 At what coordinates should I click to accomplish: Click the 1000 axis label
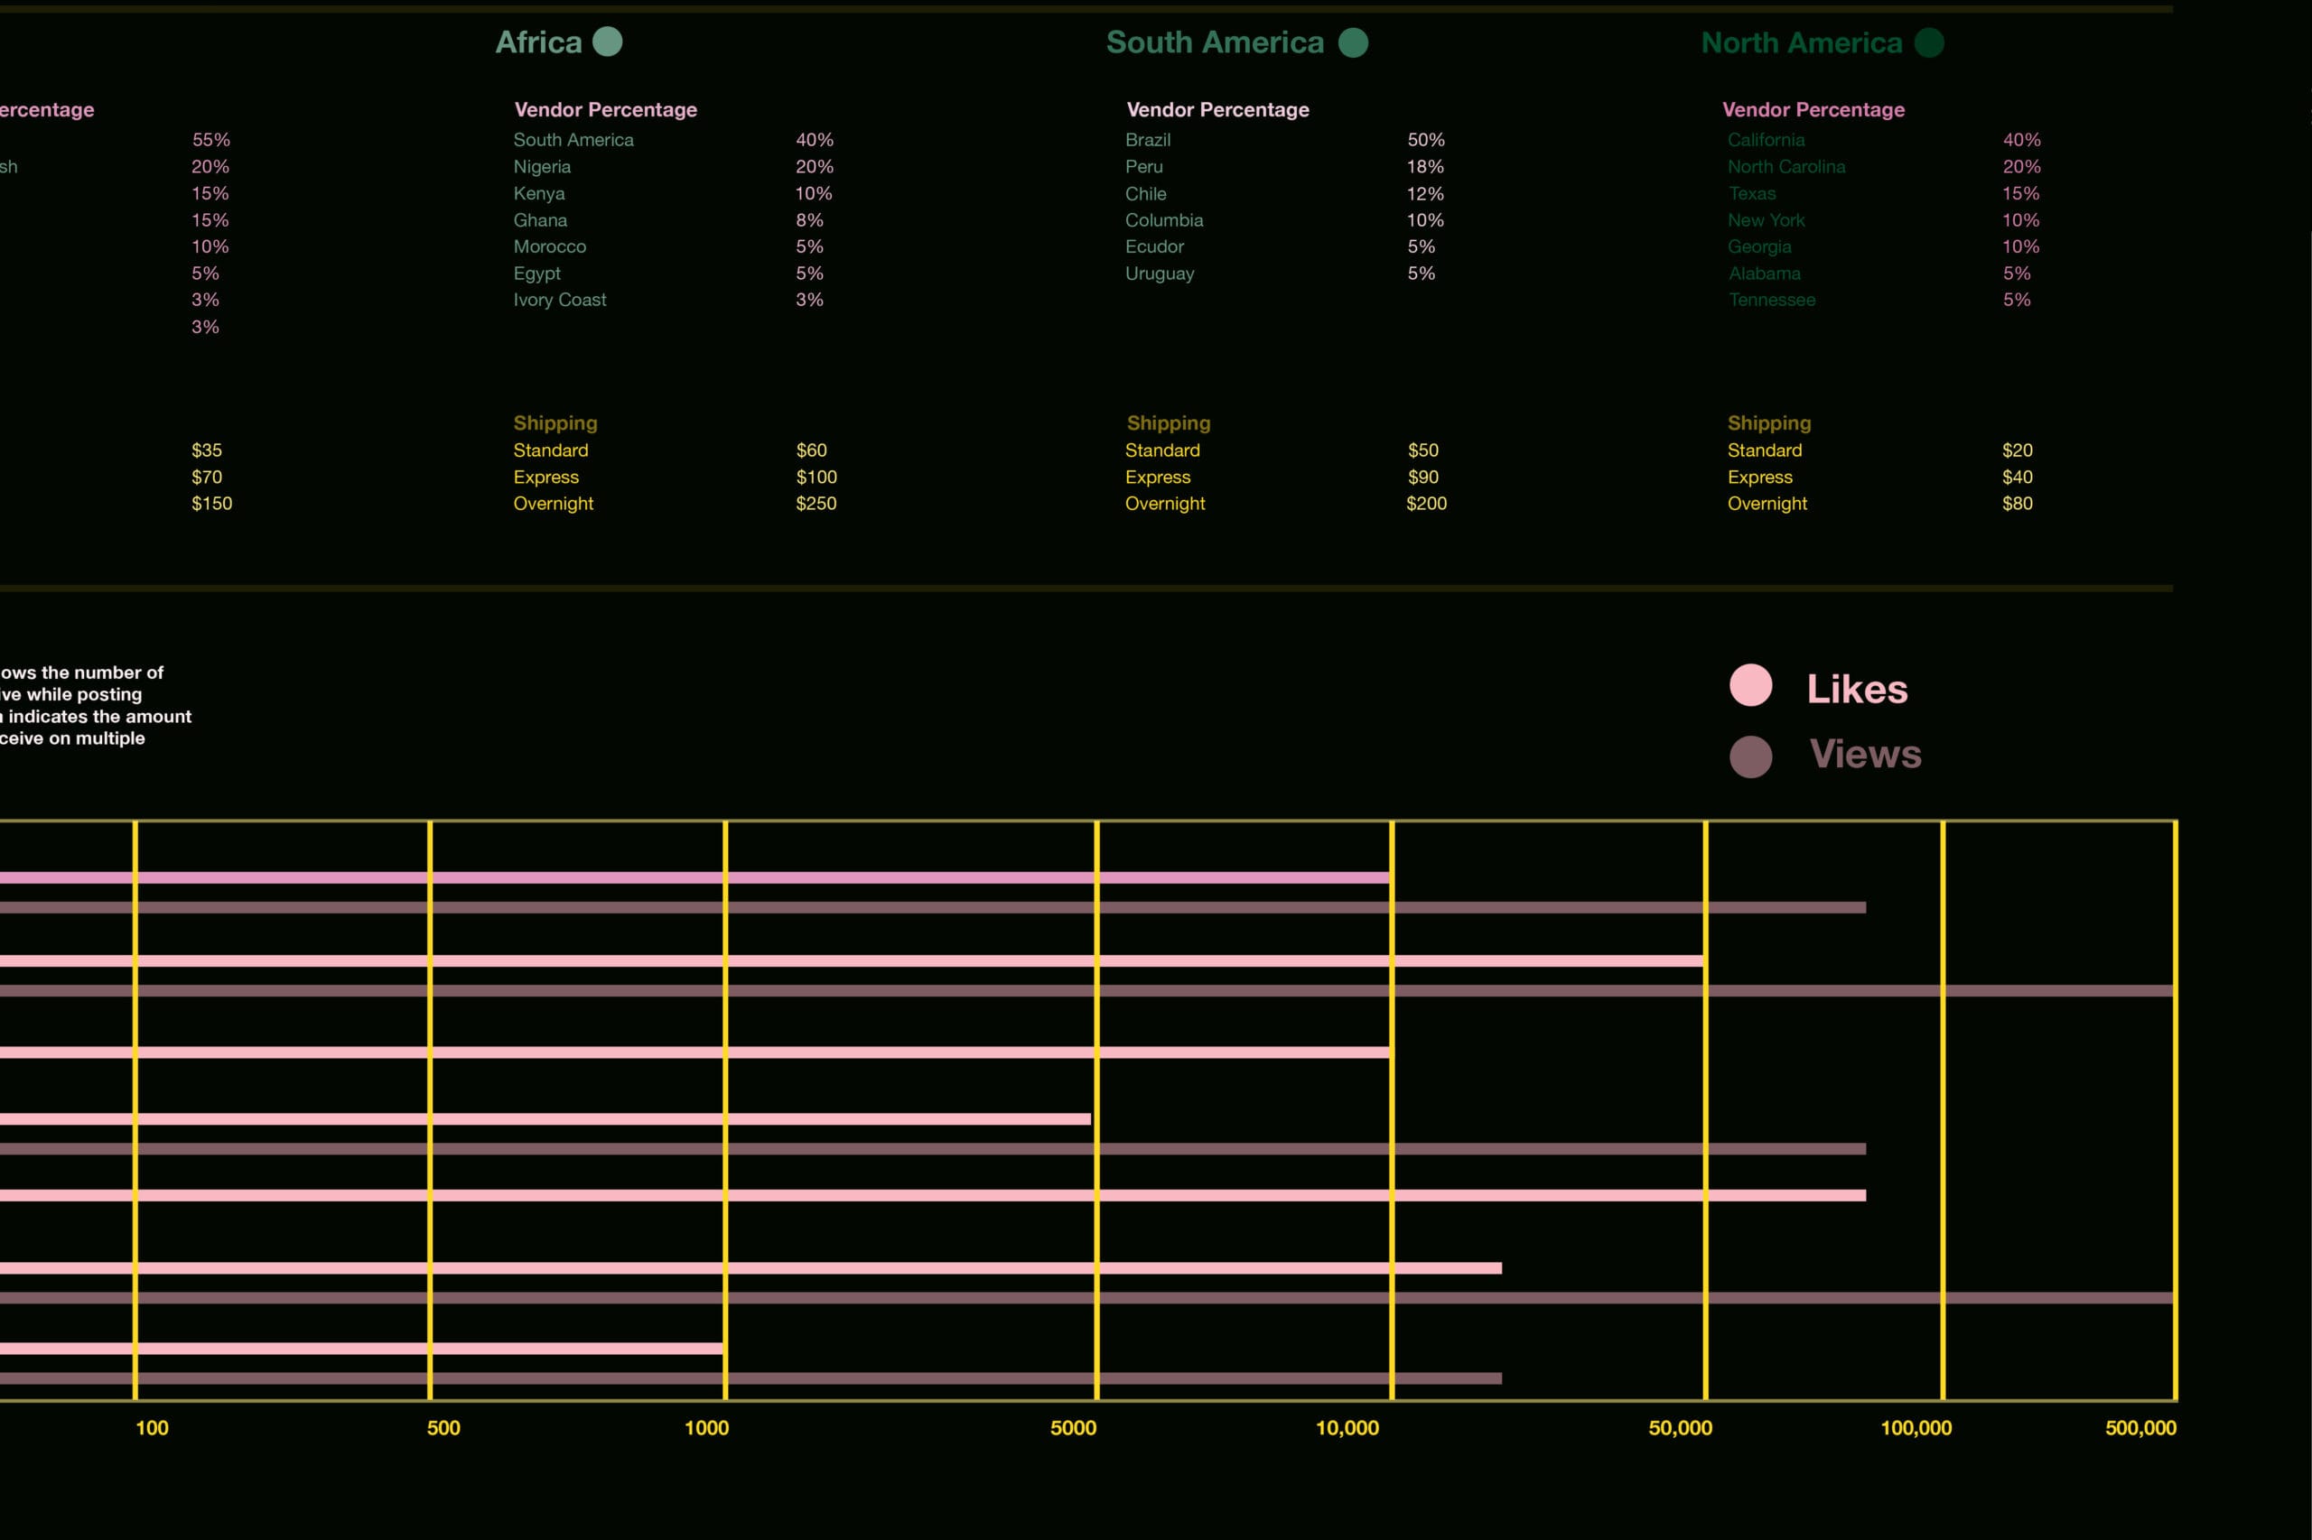(x=706, y=1428)
